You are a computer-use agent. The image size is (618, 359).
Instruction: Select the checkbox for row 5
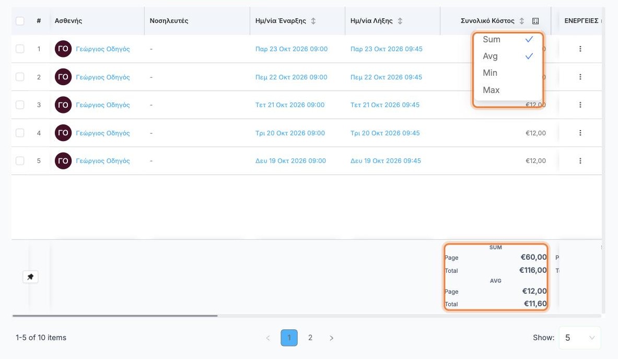coord(20,161)
